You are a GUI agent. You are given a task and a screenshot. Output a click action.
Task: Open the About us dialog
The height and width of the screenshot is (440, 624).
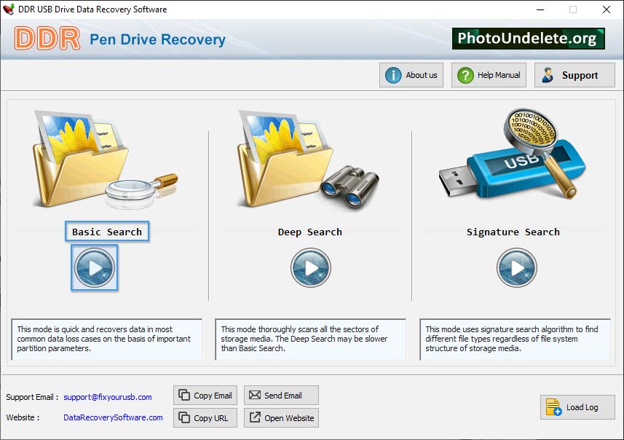pyautogui.click(x=411, y=75)
